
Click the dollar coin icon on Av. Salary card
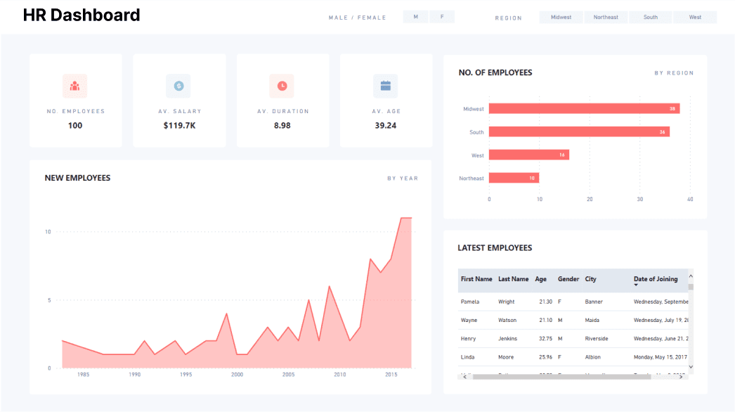[179, 86]
